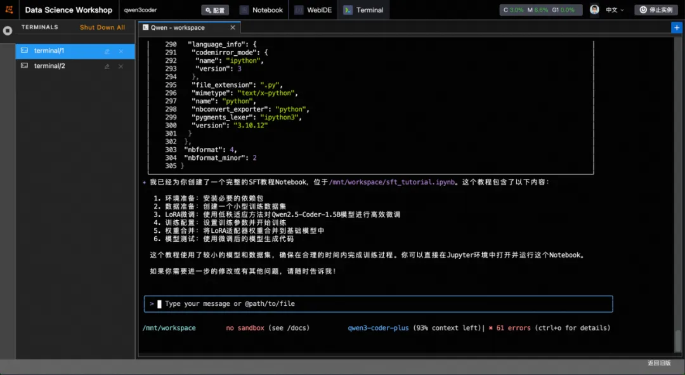The width and height of the screenshot is (685, 375).
Task: Click line 303 "nbformat": 4 in output
Action: pyautogui.click(x=211, y=150)
